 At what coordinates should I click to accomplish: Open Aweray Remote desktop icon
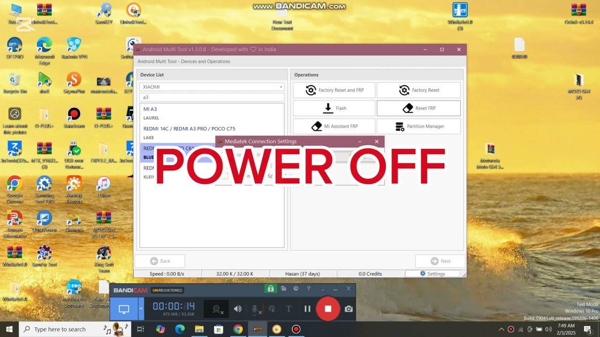tap(74, 190)
